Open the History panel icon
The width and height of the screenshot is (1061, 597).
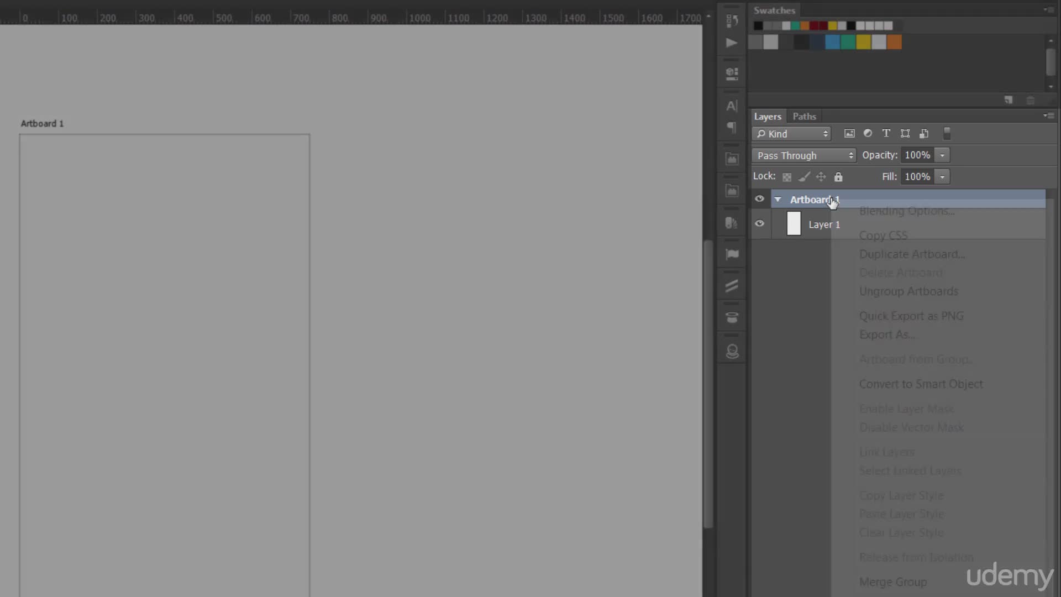tap(732, 20)
